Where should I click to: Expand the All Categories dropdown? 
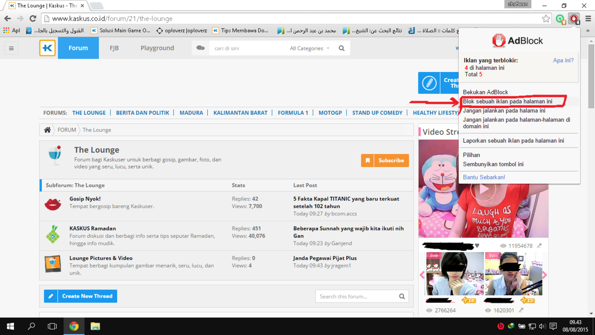310,48
